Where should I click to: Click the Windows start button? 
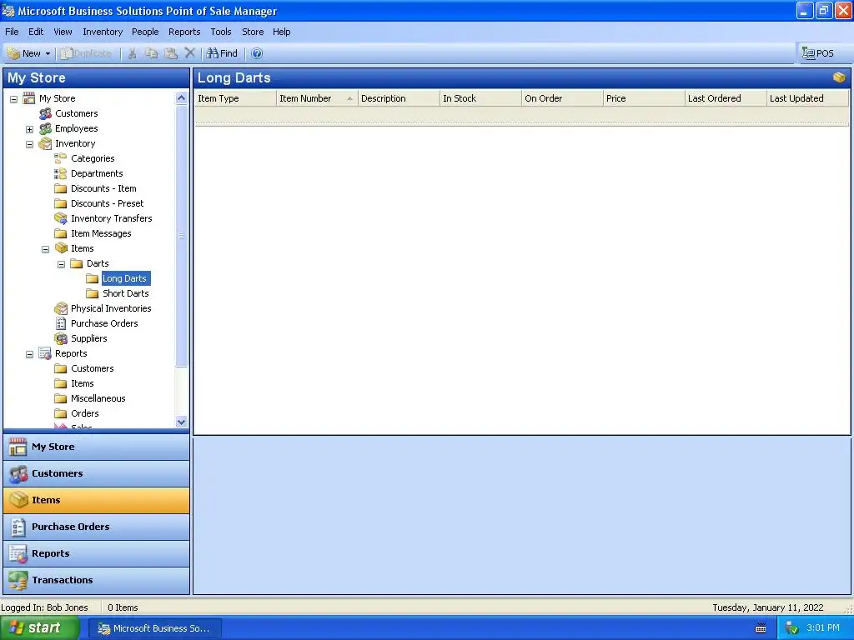point(40,628)
